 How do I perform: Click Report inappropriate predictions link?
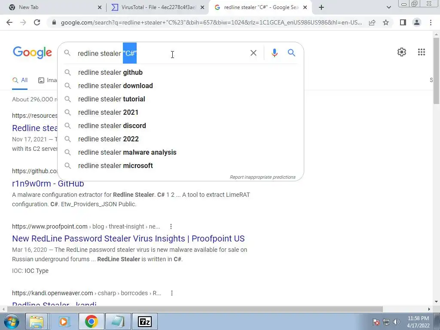[x=263, y=177]
